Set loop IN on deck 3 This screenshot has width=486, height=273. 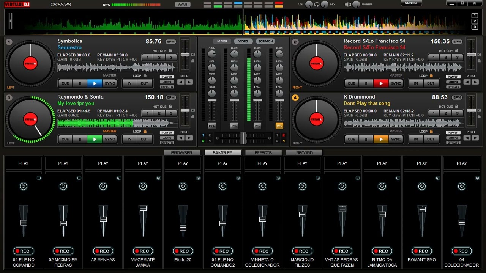click(129, 139)
